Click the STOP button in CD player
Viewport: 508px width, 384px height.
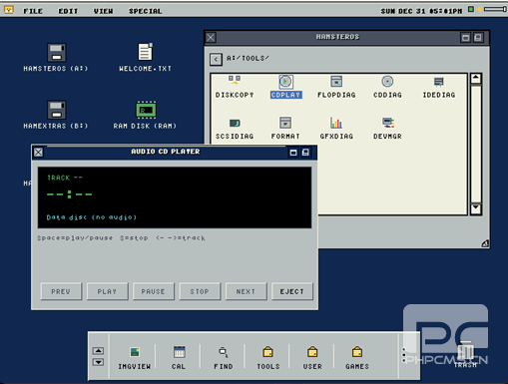click(x=200, y=291)
